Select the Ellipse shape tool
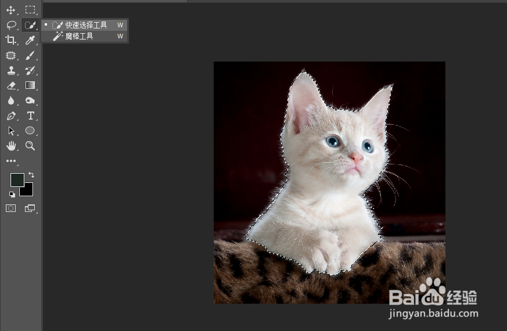This screenshot has width=507, height=331. click(30, 131)
